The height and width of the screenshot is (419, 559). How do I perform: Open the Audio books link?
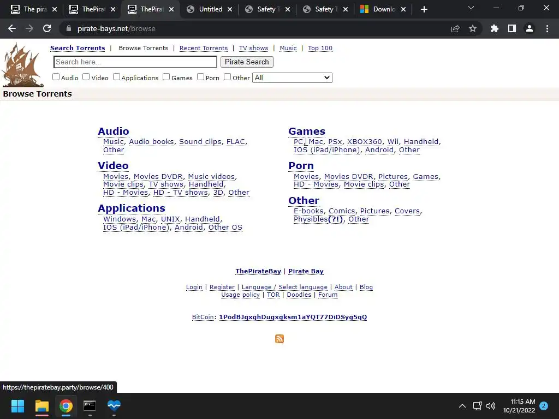[x=152, y=141]
